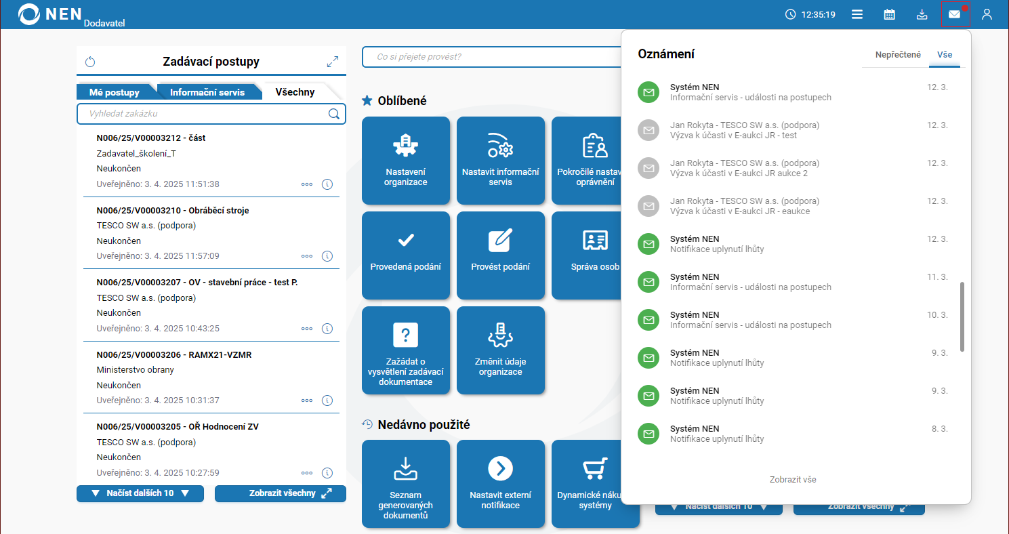
Task: Click the magnifier in Vyhledat zakázku
Action: pos(333,114)
